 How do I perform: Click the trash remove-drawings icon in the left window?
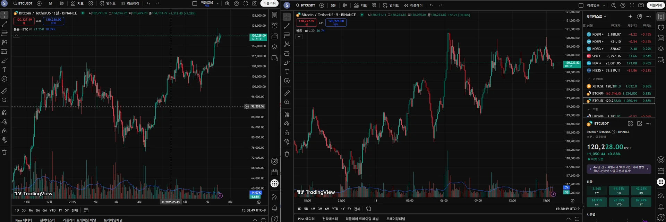point(5,152)
